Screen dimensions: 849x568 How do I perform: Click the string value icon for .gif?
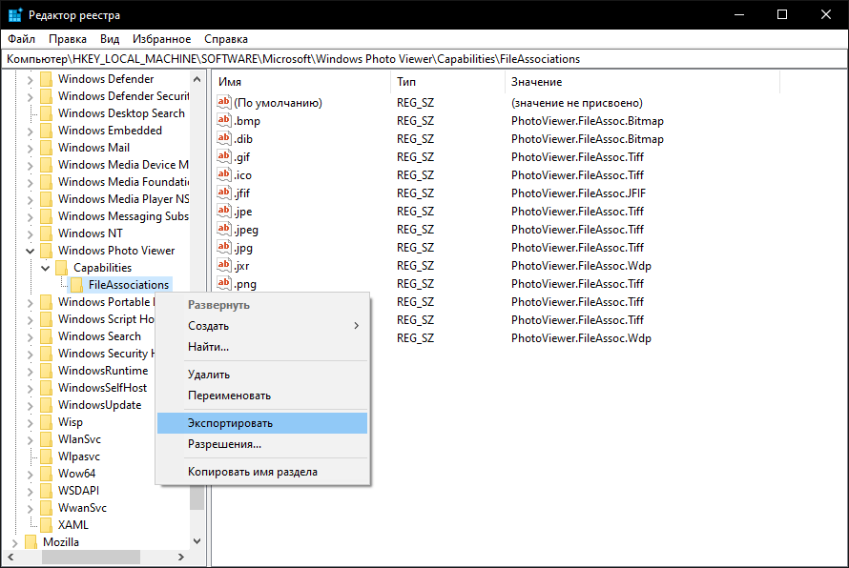[x=224, y=157]
